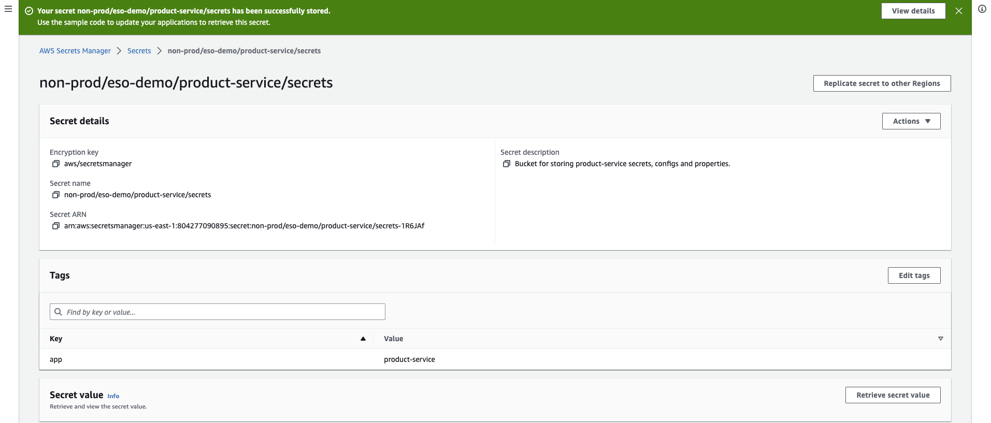Screen dimensions: 991x423
Task: Copy the secret ARN
Action: pos(56,226)
